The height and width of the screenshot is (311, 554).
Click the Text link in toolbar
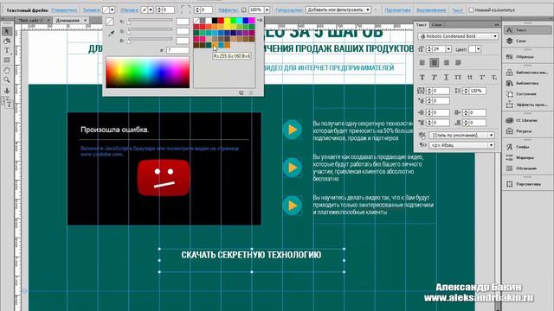click(457, 10)
